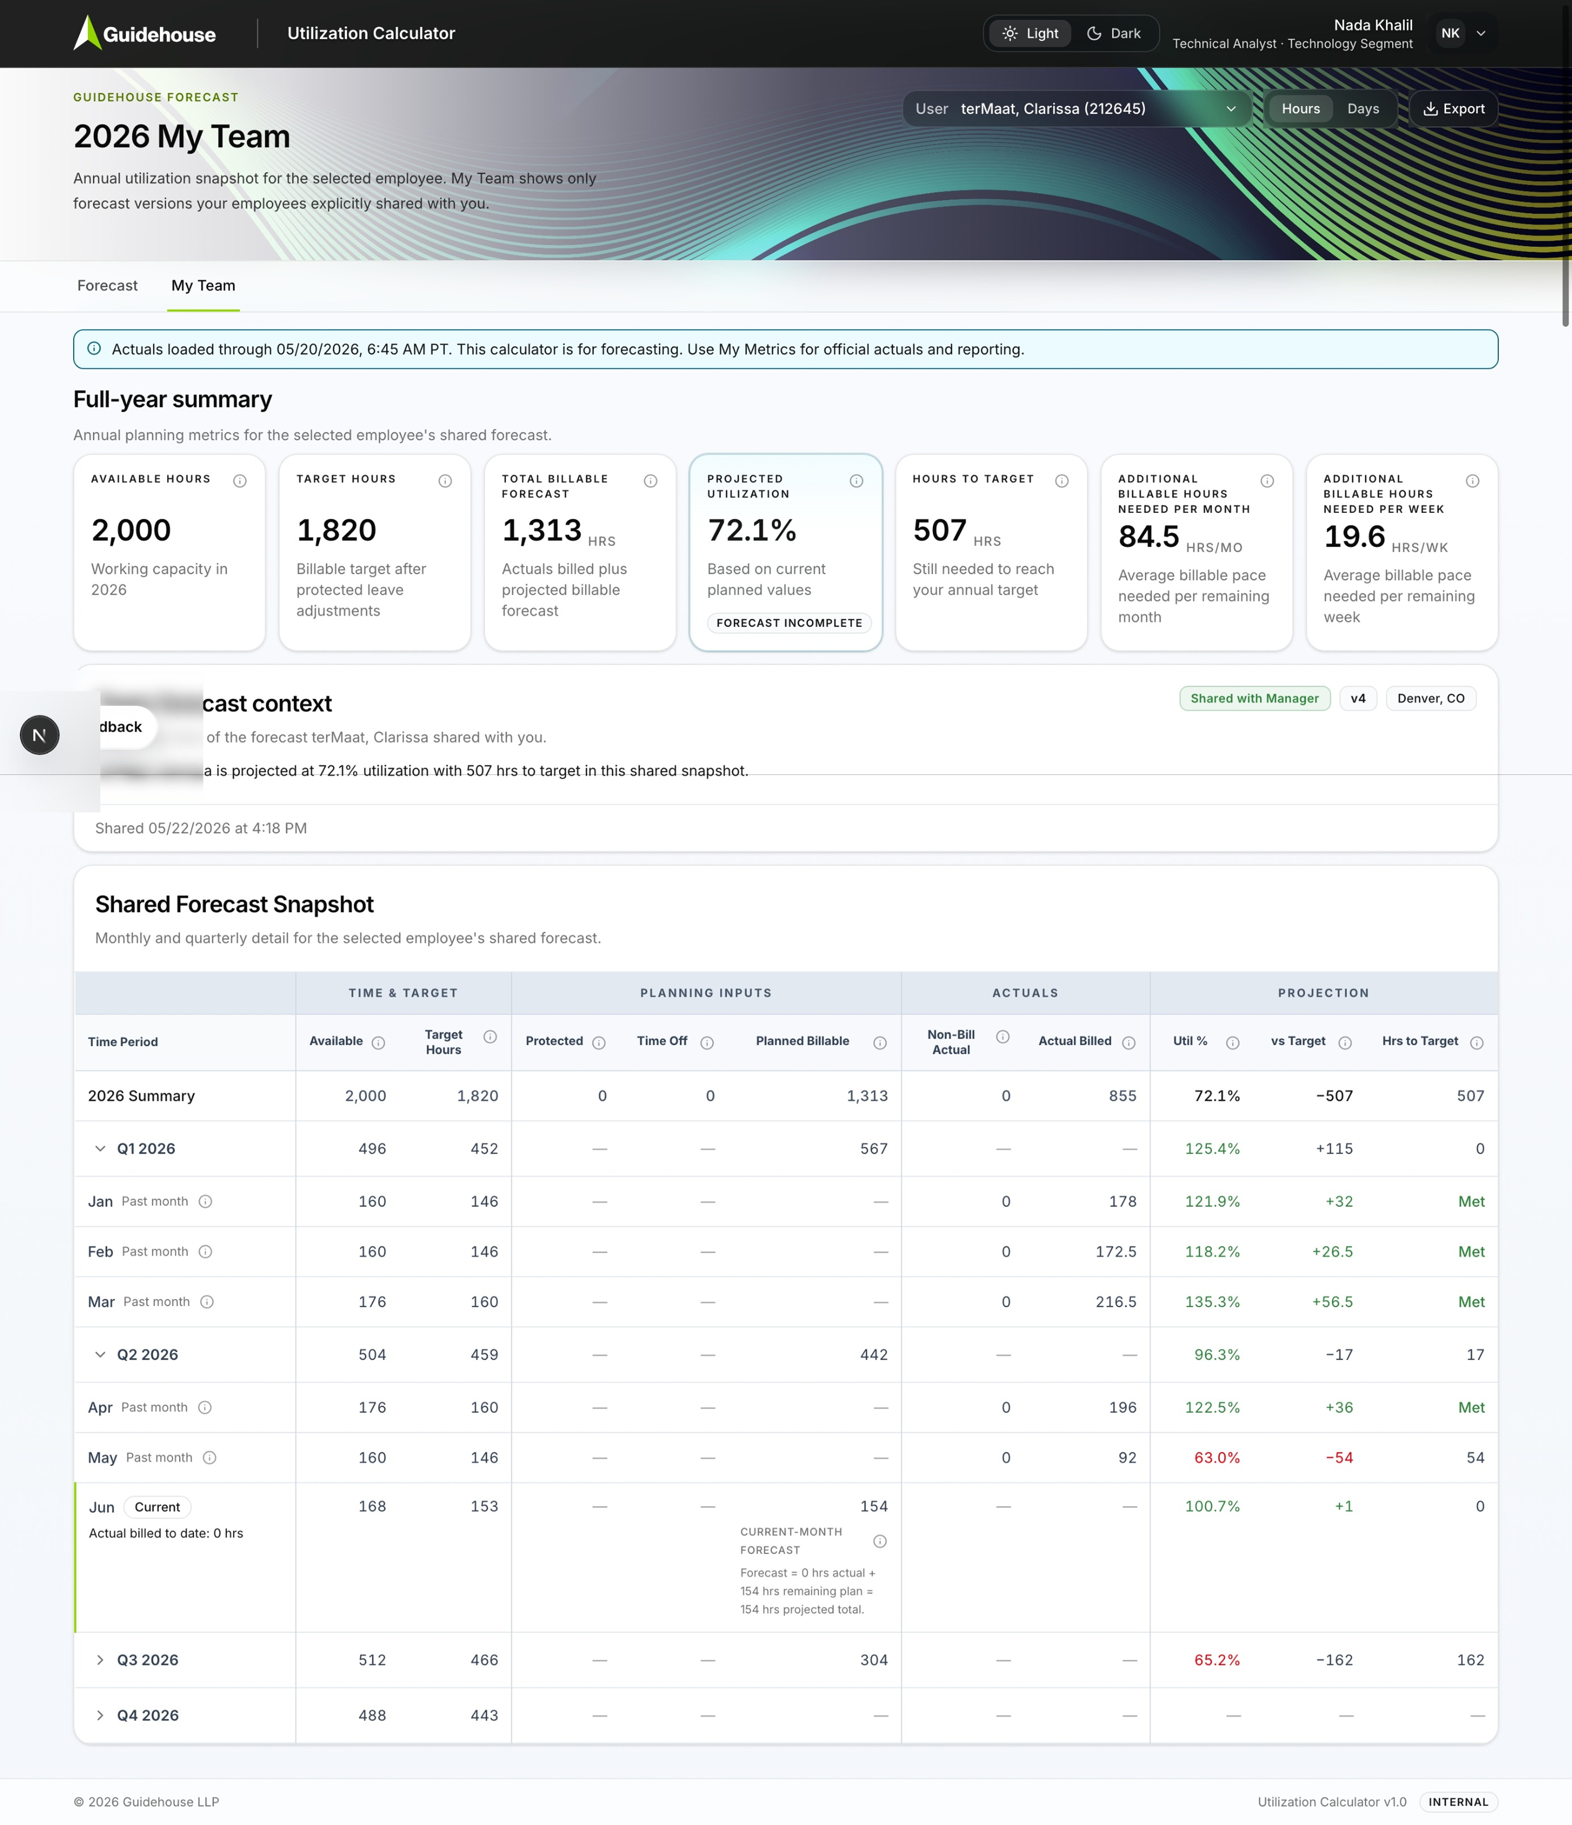Viewport: 1572px width, 1825px height.
Task: Click 'Shared 05/22/2026 at 4:18 PM' text
Action: [x=201, y=828]
